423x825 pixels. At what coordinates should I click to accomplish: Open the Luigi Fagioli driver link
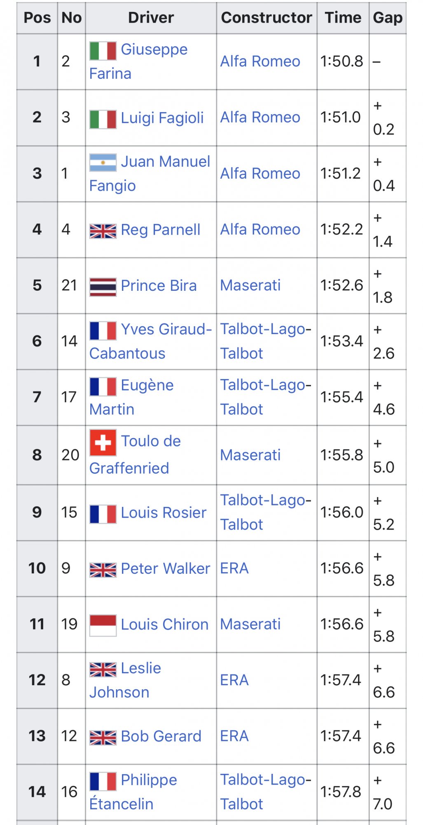pos(162,118)
